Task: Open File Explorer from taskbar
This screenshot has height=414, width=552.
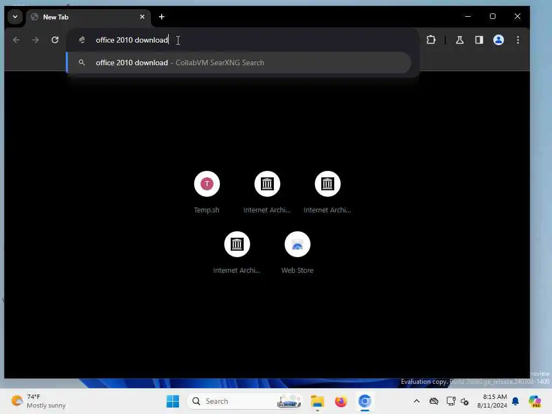Action: [x=317, y=401]
